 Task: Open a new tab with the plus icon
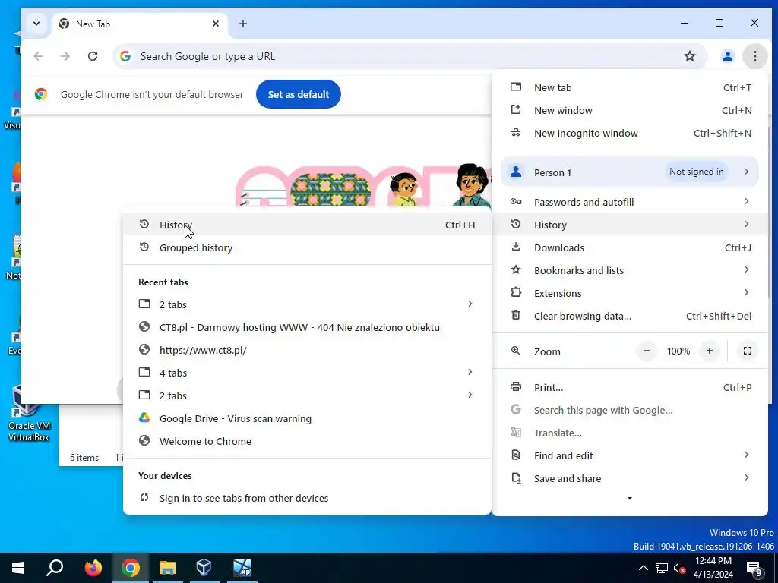tap(242, 24)
